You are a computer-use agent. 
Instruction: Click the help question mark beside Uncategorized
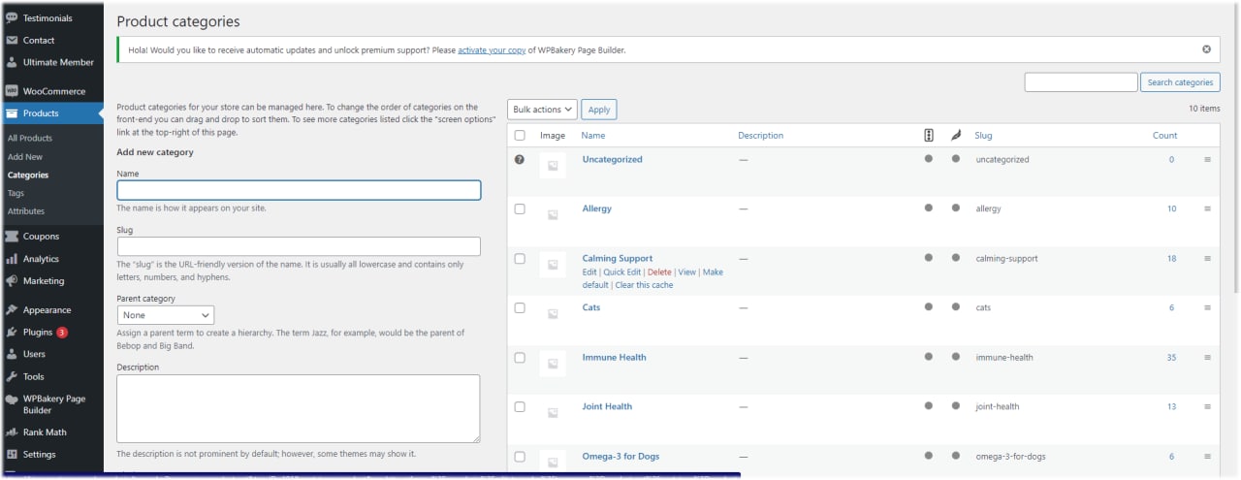click(x=519, y=159)
